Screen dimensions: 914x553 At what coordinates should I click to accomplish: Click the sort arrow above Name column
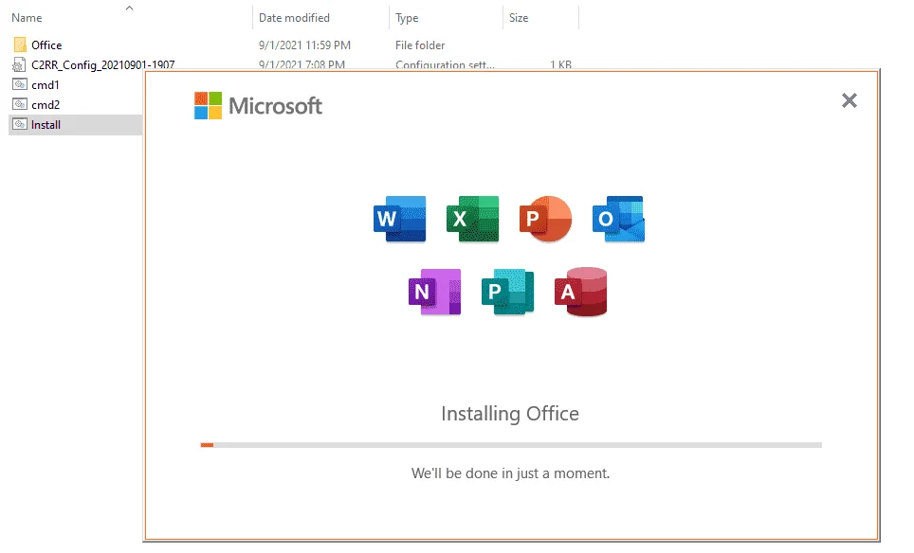click(x=129, y=8)
